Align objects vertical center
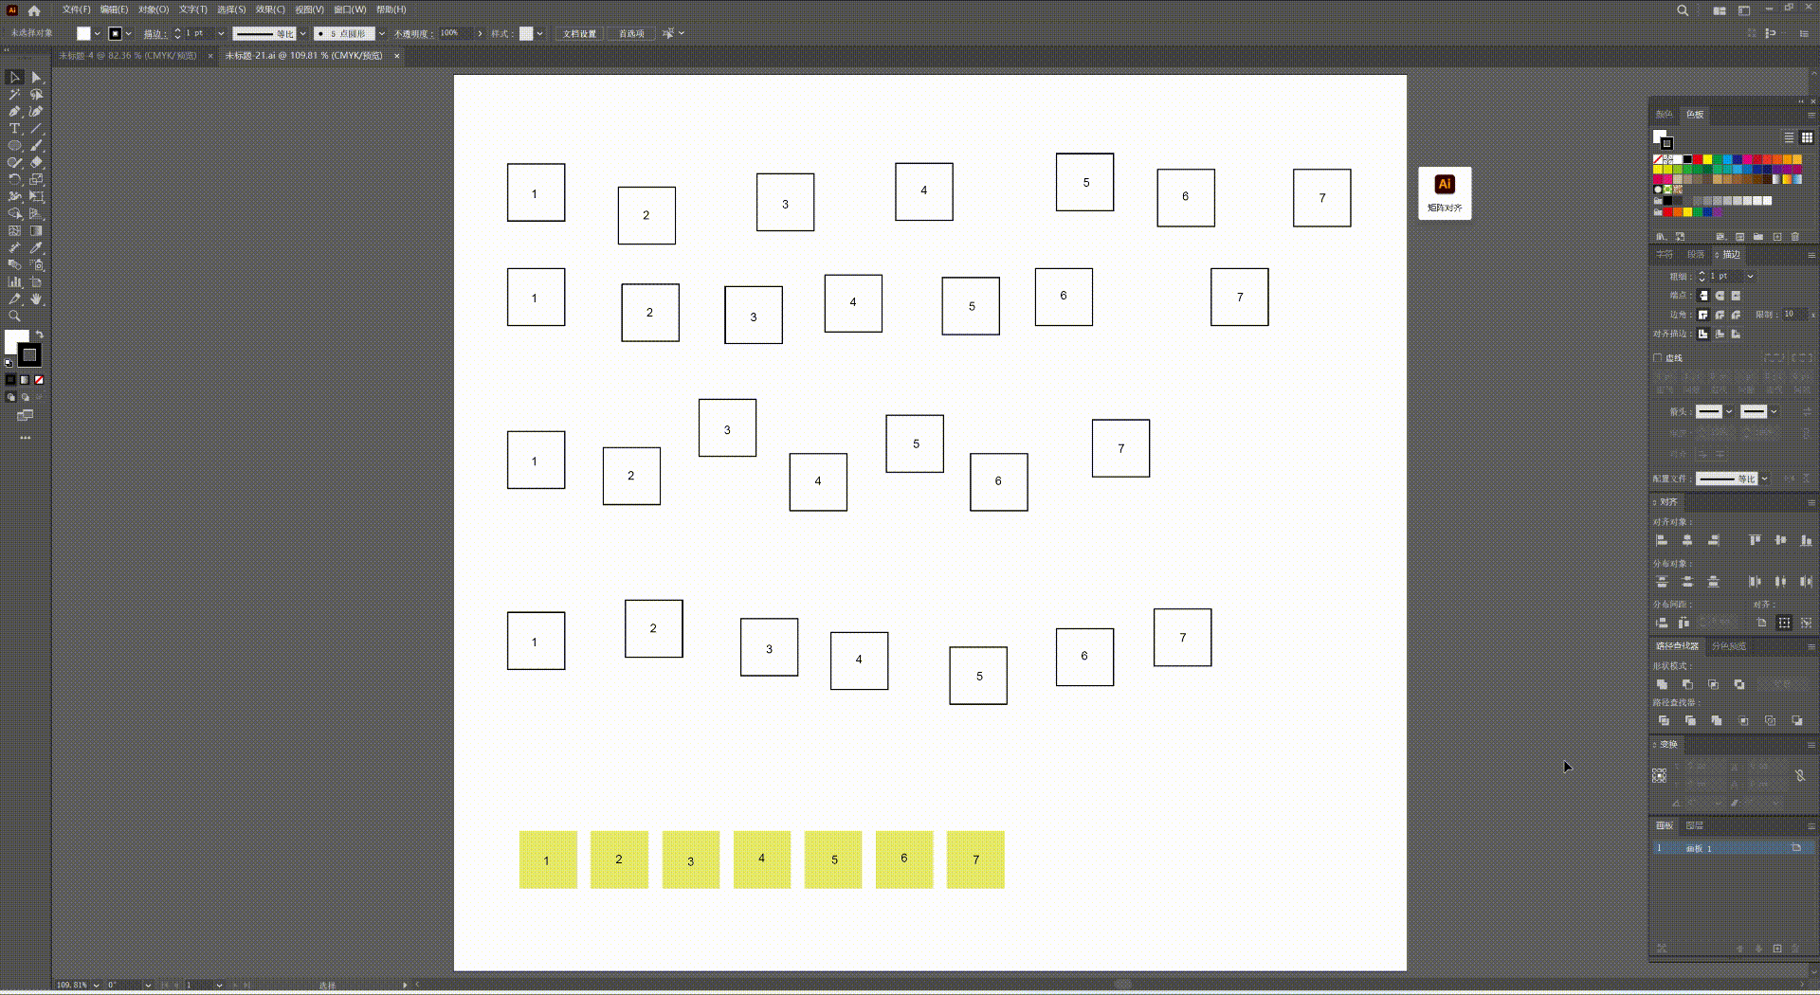The height and width of the screenshot is (995, 1820). [x=1780, y=540]
